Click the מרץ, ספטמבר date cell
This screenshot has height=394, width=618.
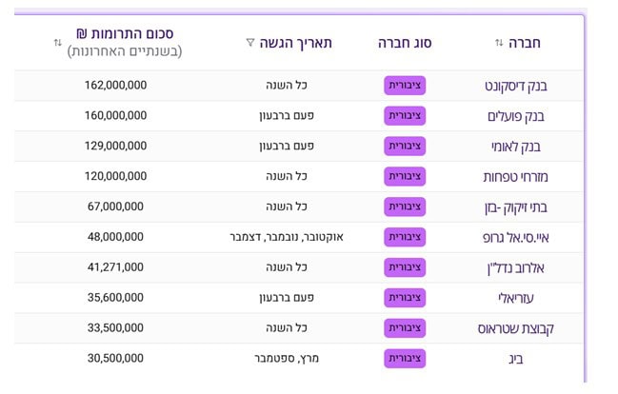coord(286,359)
